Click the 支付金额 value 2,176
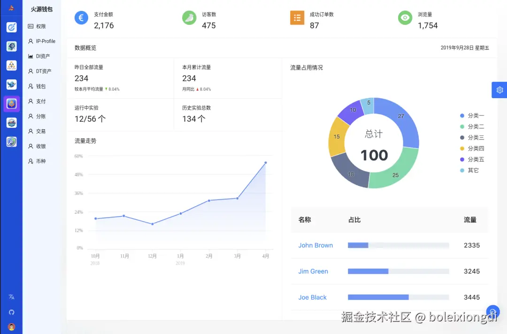This screenshot has width=507, height=334. pos(104,25)
